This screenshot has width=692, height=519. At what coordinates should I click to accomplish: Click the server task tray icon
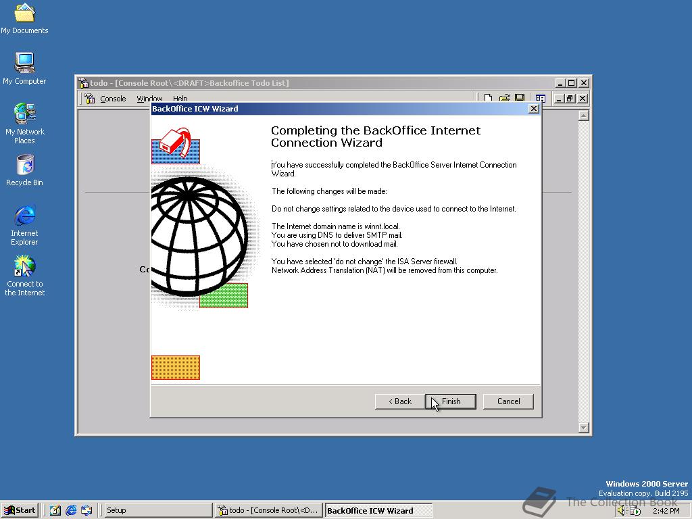[x=635, y=511]
